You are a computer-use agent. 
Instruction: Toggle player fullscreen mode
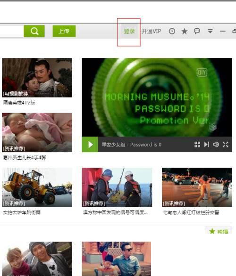[226, 145]
